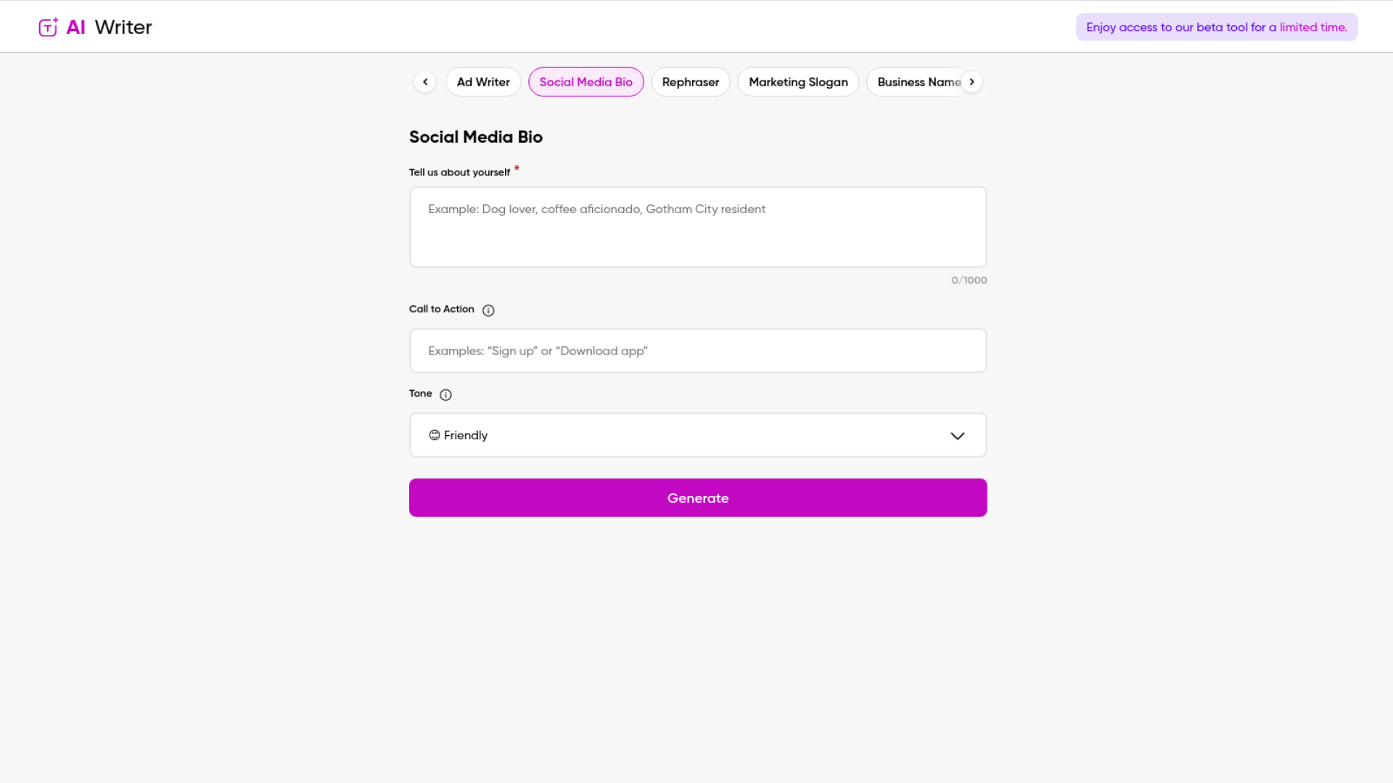Viewport: 1393px width, 783px height.
Task: Click the info icon beside Call to Action
Action: pos(488,310)
